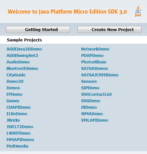
Task: Open the AGUIJava2DDemo sample project
Action: (24, 49)
